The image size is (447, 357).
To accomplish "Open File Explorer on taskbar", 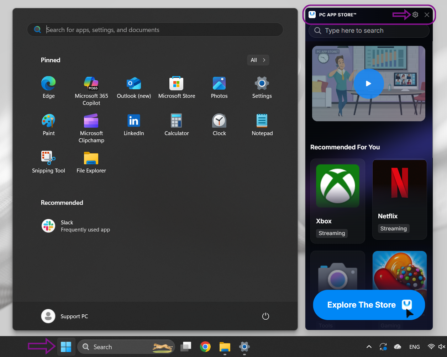I will point(225,347).
